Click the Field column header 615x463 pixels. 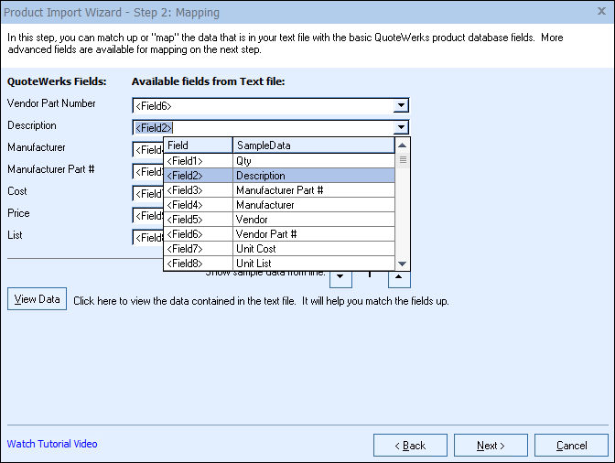[198, 145]
